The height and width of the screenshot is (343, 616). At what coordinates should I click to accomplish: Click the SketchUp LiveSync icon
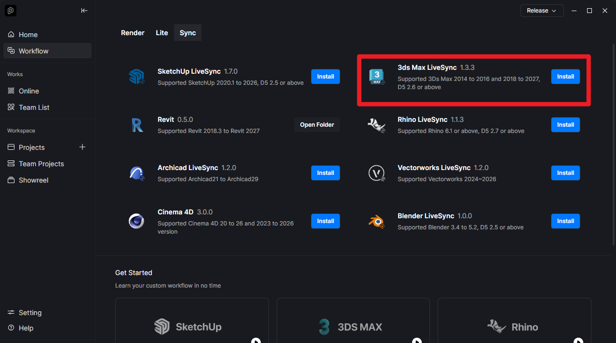(137, 77)
